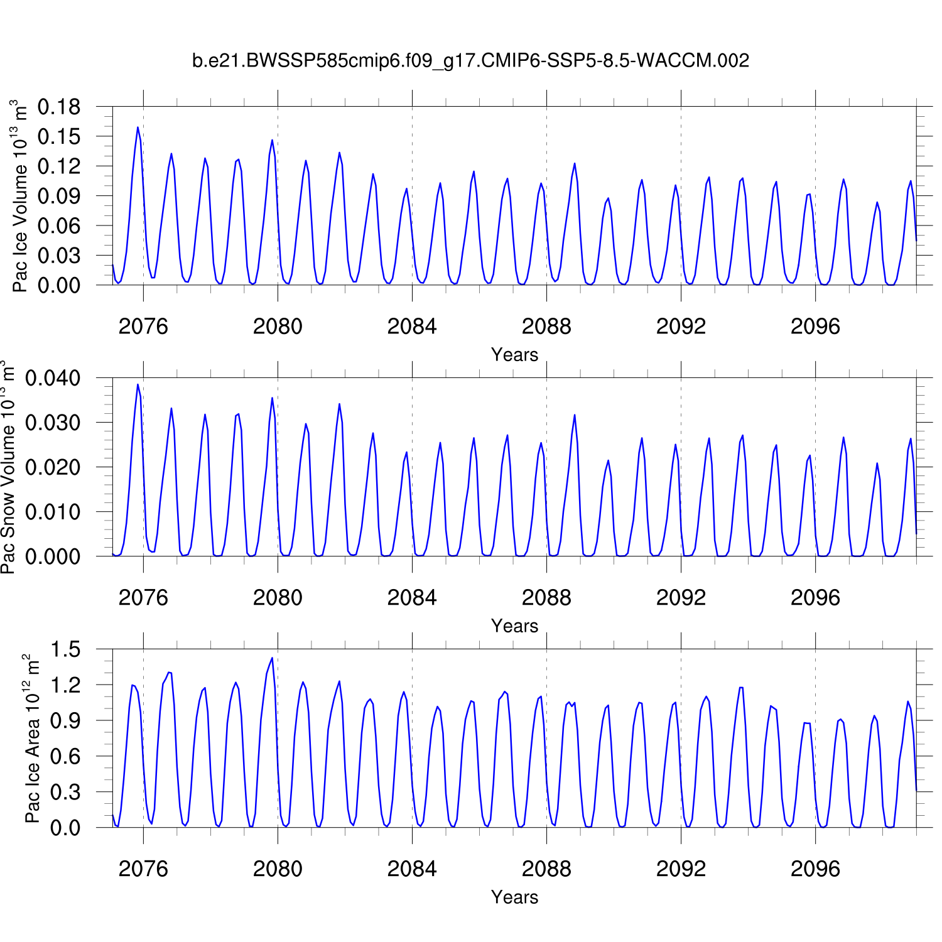Click the plot title beginning with b.e21.BWSSP585cmip6
Viewport: 942px width, 942px height.
[470, 61]
